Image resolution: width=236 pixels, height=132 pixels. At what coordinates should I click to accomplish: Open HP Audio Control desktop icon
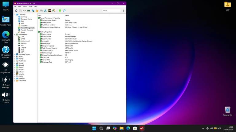pyautogui.click(x=6, y=97)
